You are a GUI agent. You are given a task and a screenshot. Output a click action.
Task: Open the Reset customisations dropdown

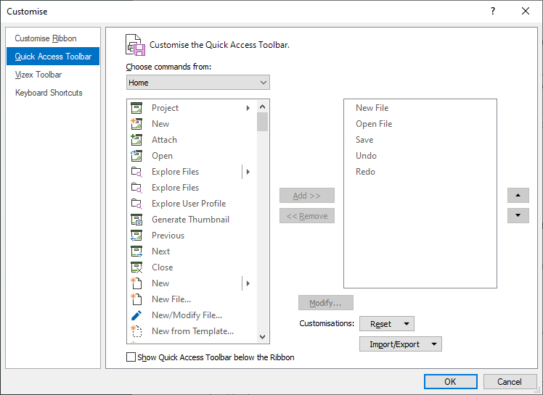pos(387,324)
